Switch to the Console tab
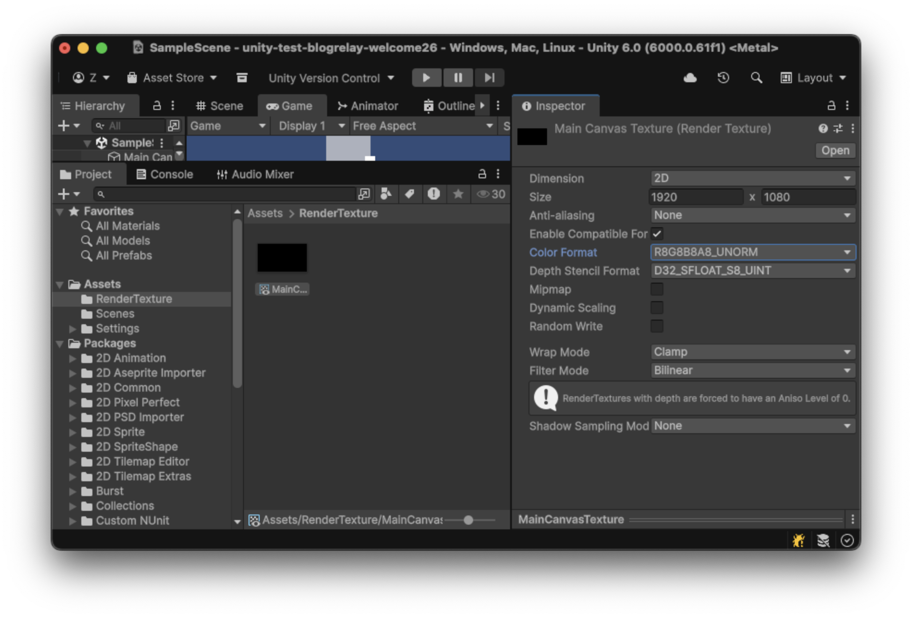 pyautogui.click(x=165, y=174)
